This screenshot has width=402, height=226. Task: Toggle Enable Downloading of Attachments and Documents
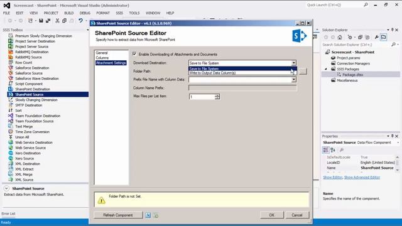134,54
